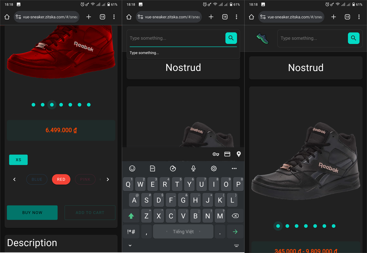Tap M key on keyboard
The image size is (367, 253).
(x=220, y=216)
